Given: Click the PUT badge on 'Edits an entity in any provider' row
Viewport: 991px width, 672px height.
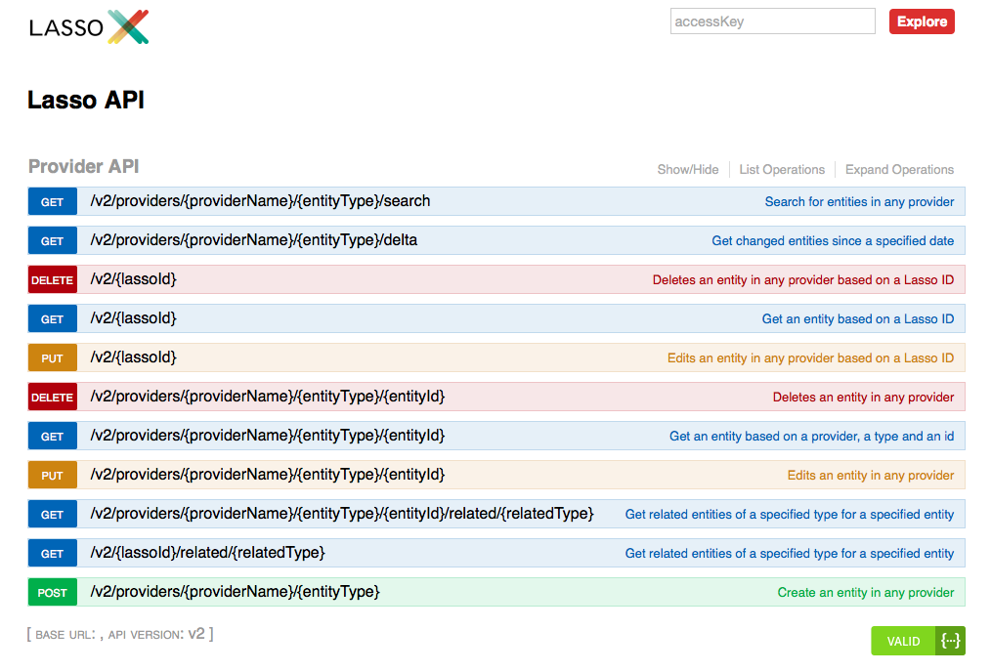Looking at the screenshot, I should (53, 476).
